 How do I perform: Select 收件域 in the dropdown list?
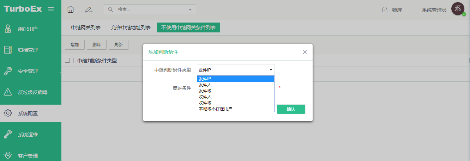click(x=235, y=103)
